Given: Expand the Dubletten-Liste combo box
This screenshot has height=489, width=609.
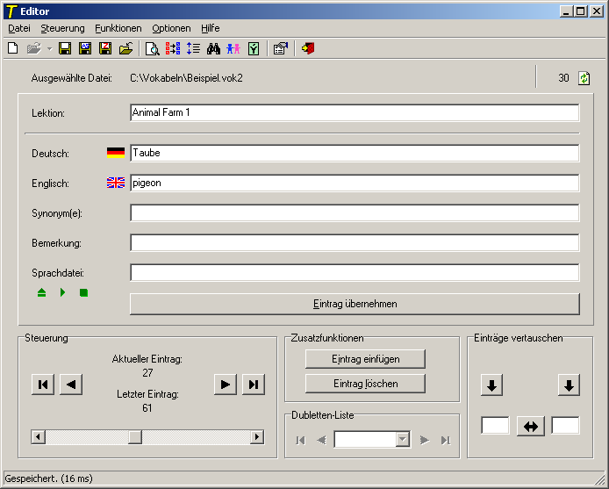Looking at the screenshot, I should tap(403, 440).
